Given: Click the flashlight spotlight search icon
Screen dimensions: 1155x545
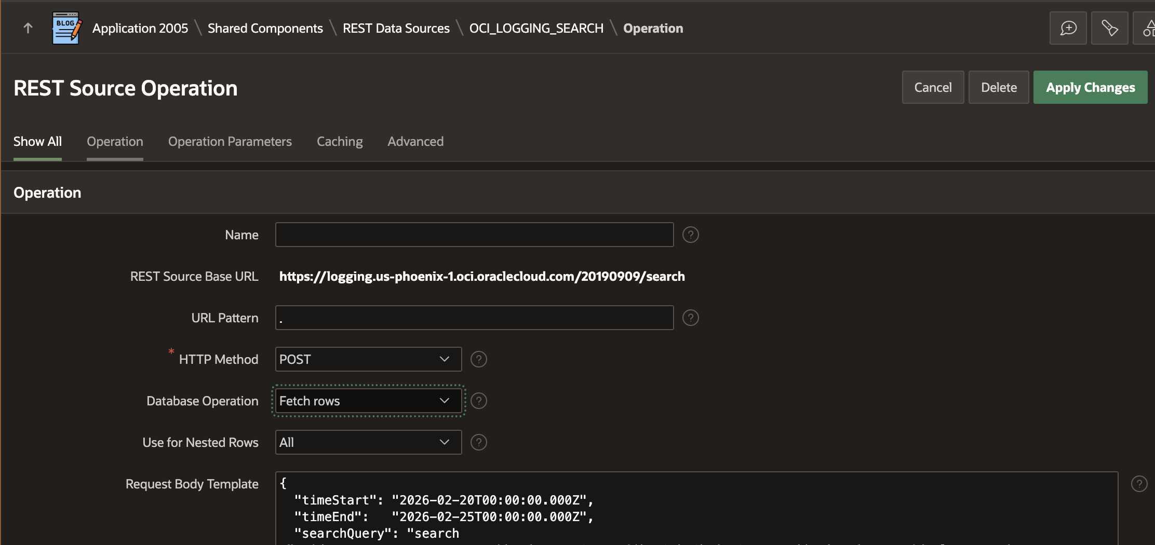Looking at the screenshot, I should click(1110, 28).
